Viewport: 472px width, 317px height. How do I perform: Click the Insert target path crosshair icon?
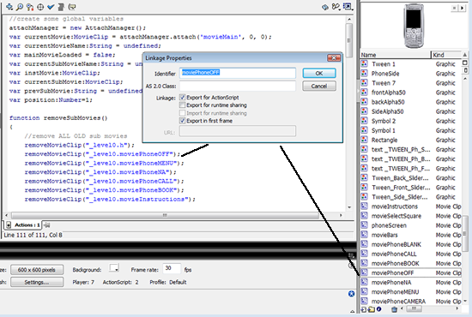point(40,7)
